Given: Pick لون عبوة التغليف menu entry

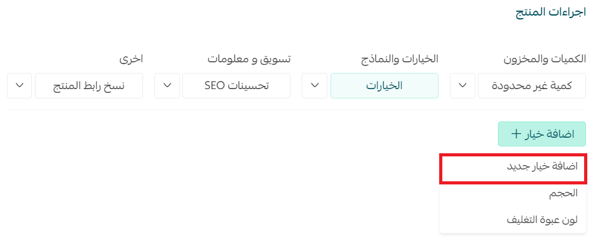Looking at the screenshot, I should pos(513,220).
